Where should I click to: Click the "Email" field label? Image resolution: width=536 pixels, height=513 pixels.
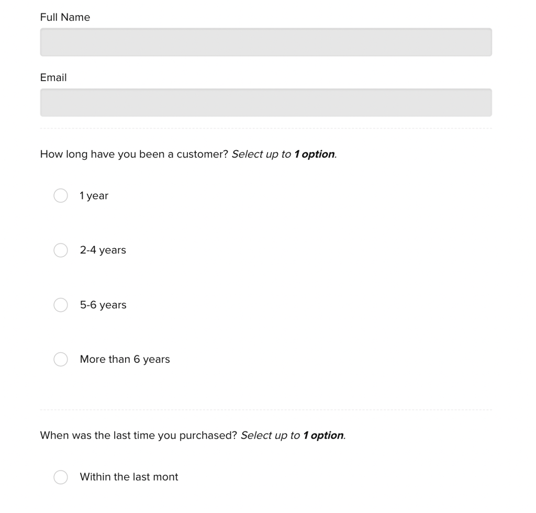pos(53,77)
